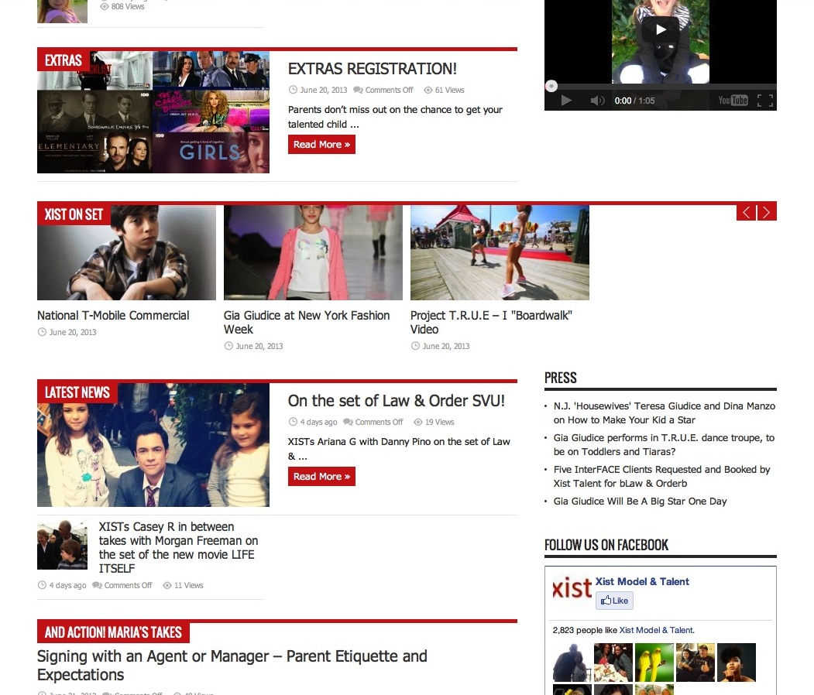Viewport: 814px width, 695px height.
Task: Mute the video with the speaker icon
Action: (597, 101)
